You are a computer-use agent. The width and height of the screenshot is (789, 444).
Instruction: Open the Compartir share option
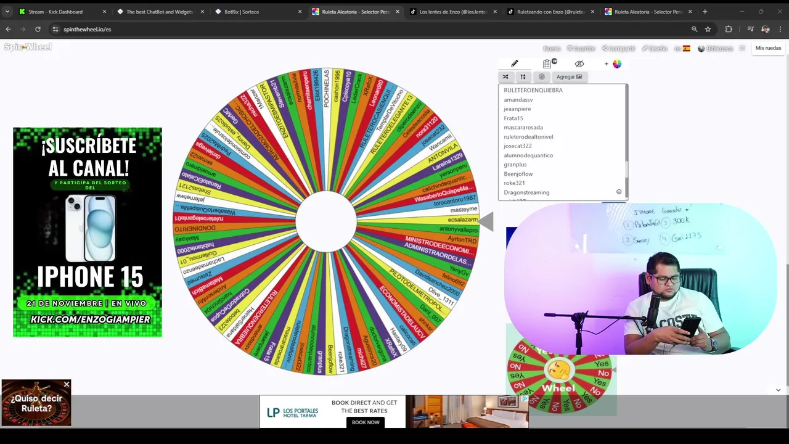619,48
